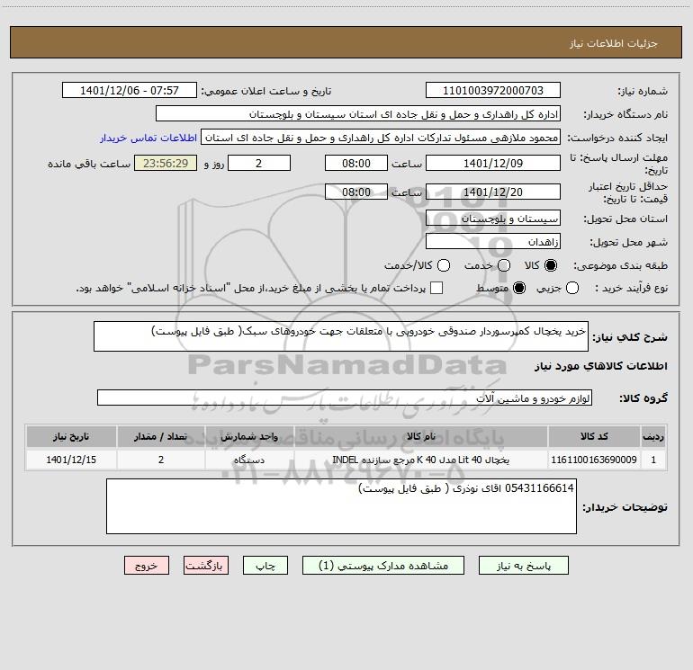Image resolution: width=693 pixels, height=670 pixels.
Task: Open مشاهده مدارک پیوستی (1) button
Action: pos(383,566)
